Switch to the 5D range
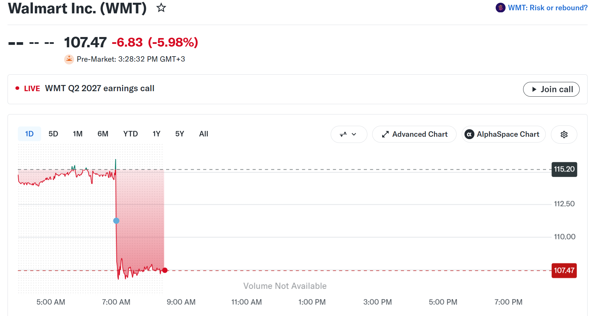Viewport: 590px width, 316px height. pos(53,134)
